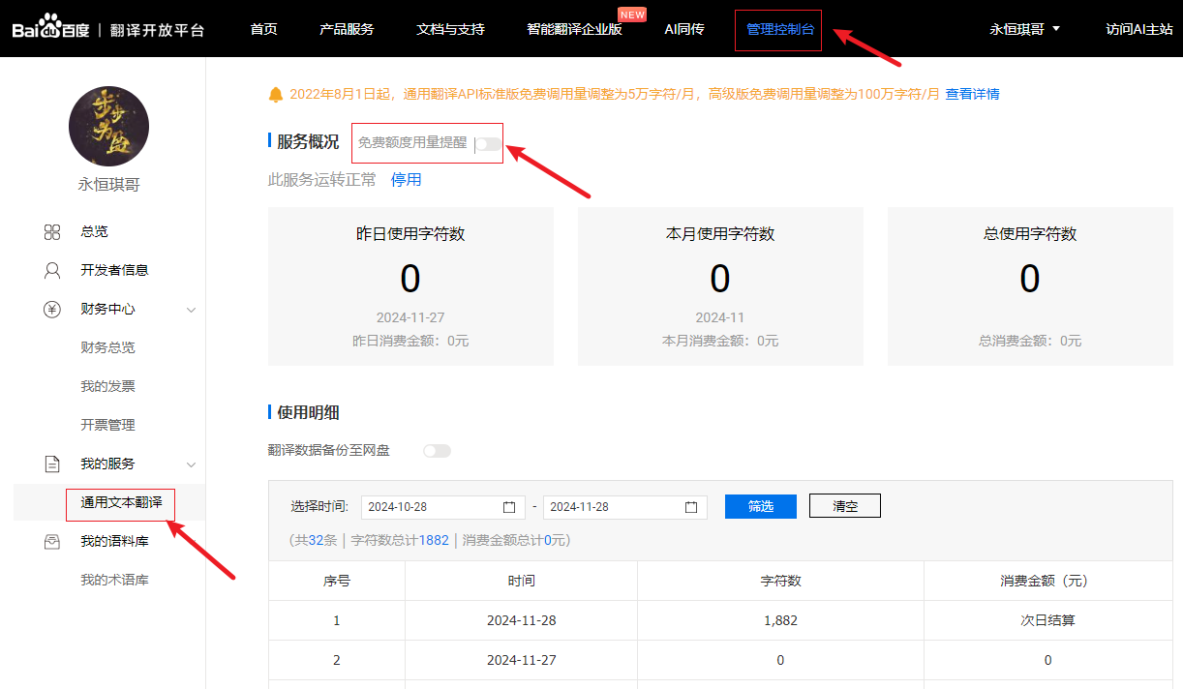This screenshot has width=1183, height=689.
Task: Click the 总览 grid icon in sidebar
Action: [x=52, y=232]
